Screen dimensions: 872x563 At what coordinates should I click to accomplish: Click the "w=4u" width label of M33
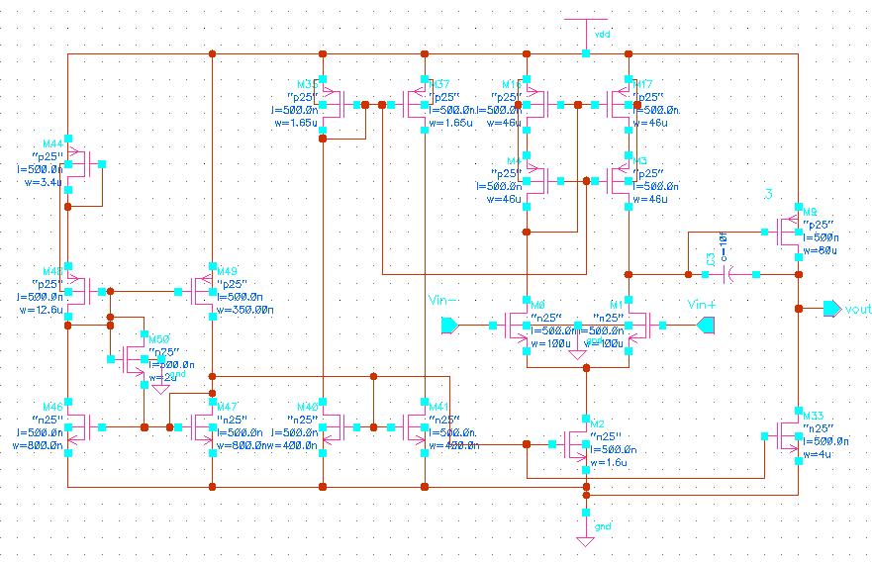pyautogui.click(x=818, y=454)
